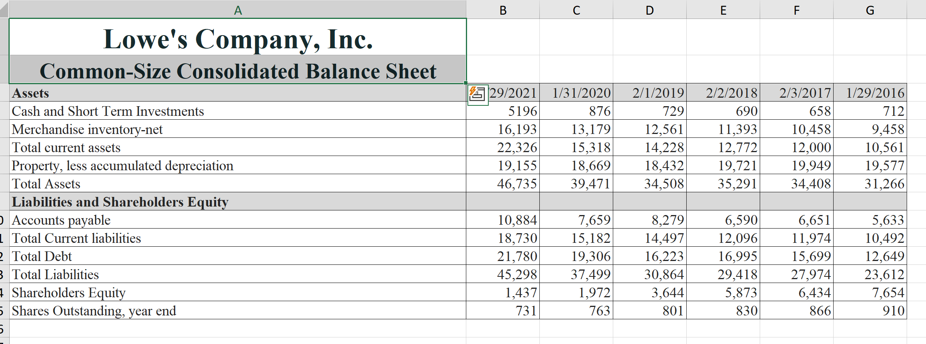Select shares outstanding 801 cell
The width and height of the screenshot is (926, 344).
point(650,310)
